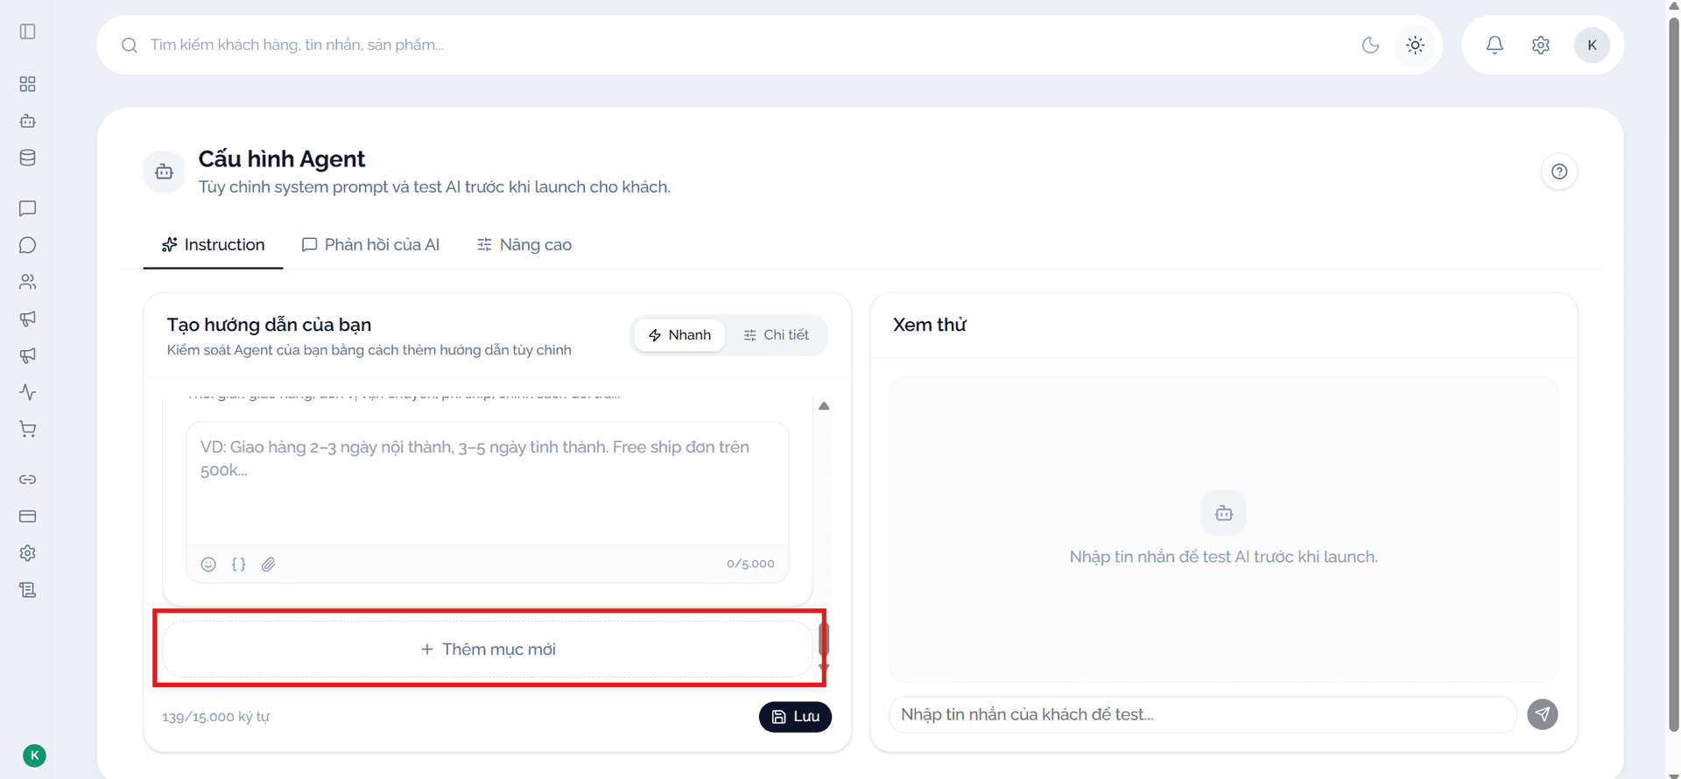Attach a file using the paperclip icon
This screenshot has width=1681, height=779.
tap(269, 565)
